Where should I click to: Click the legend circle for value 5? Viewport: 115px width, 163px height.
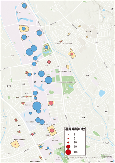point(68,139)
